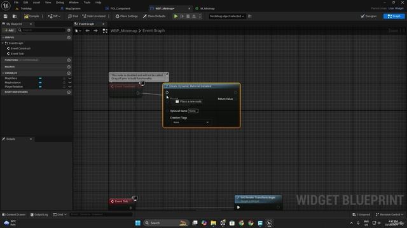Select the Event Tick node in graph
407x228 pixels.
pos(121,201)
